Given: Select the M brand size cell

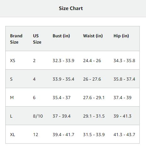Looking at the screenshot, I should pyautogui.click(x=12, y=98).
